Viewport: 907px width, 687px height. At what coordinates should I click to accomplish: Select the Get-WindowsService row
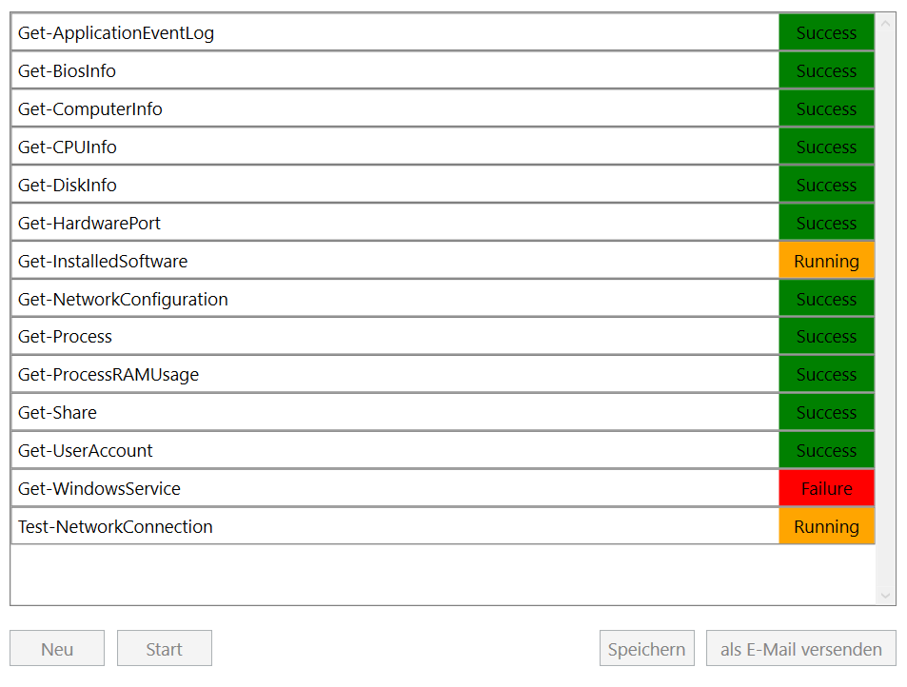point(443,489)
